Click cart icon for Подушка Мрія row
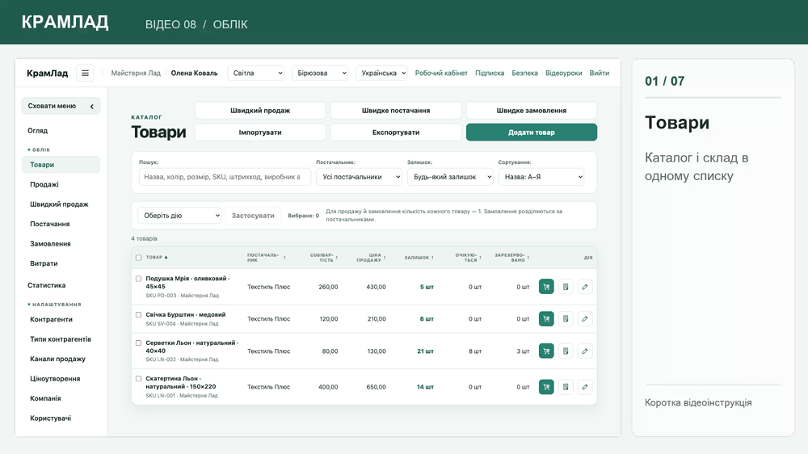This screenshot has height=454, width=808. click(x=546, y=287)
